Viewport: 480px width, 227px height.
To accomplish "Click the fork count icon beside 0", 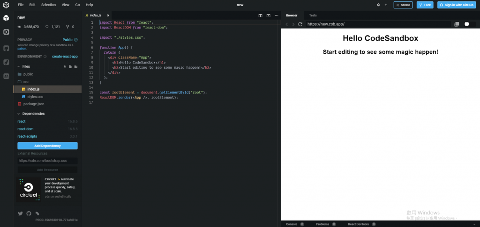I will 67,27.
